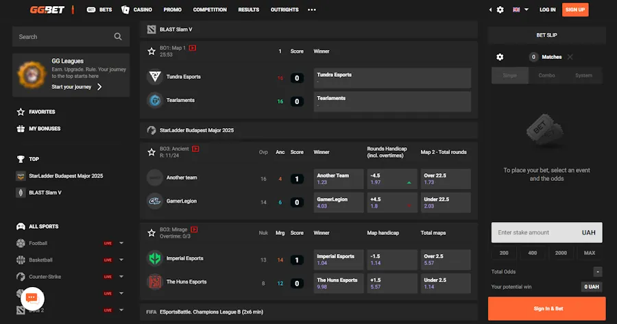The image size is (617, 324).
Task: Bet on GamerLegion winner 4.03
Action: click(x=339, y=203)
